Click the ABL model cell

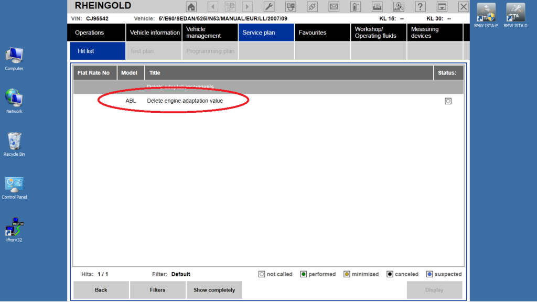tap(131, 101)
